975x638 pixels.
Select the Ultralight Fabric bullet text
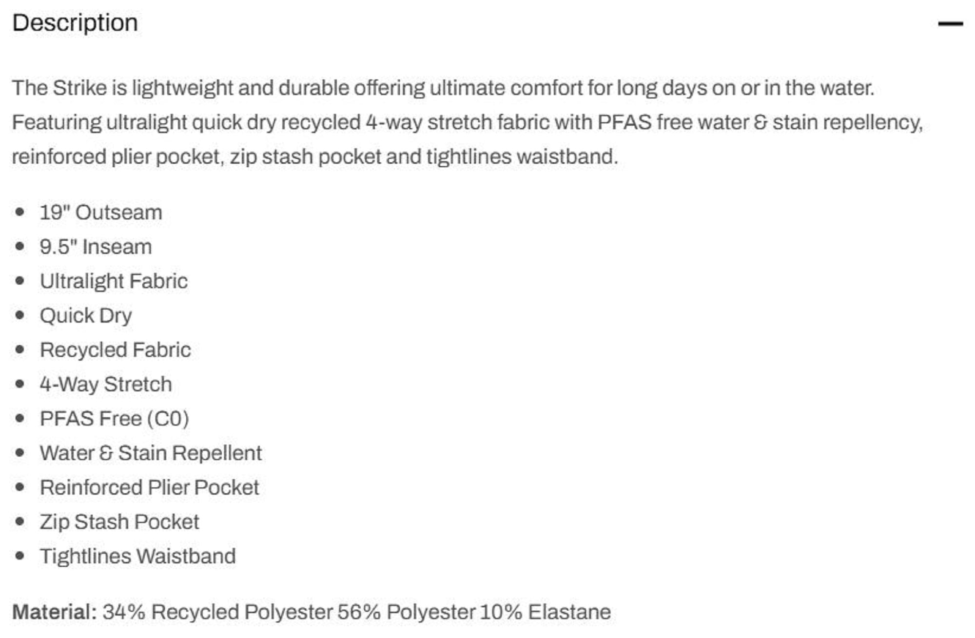tap(114, 281)
